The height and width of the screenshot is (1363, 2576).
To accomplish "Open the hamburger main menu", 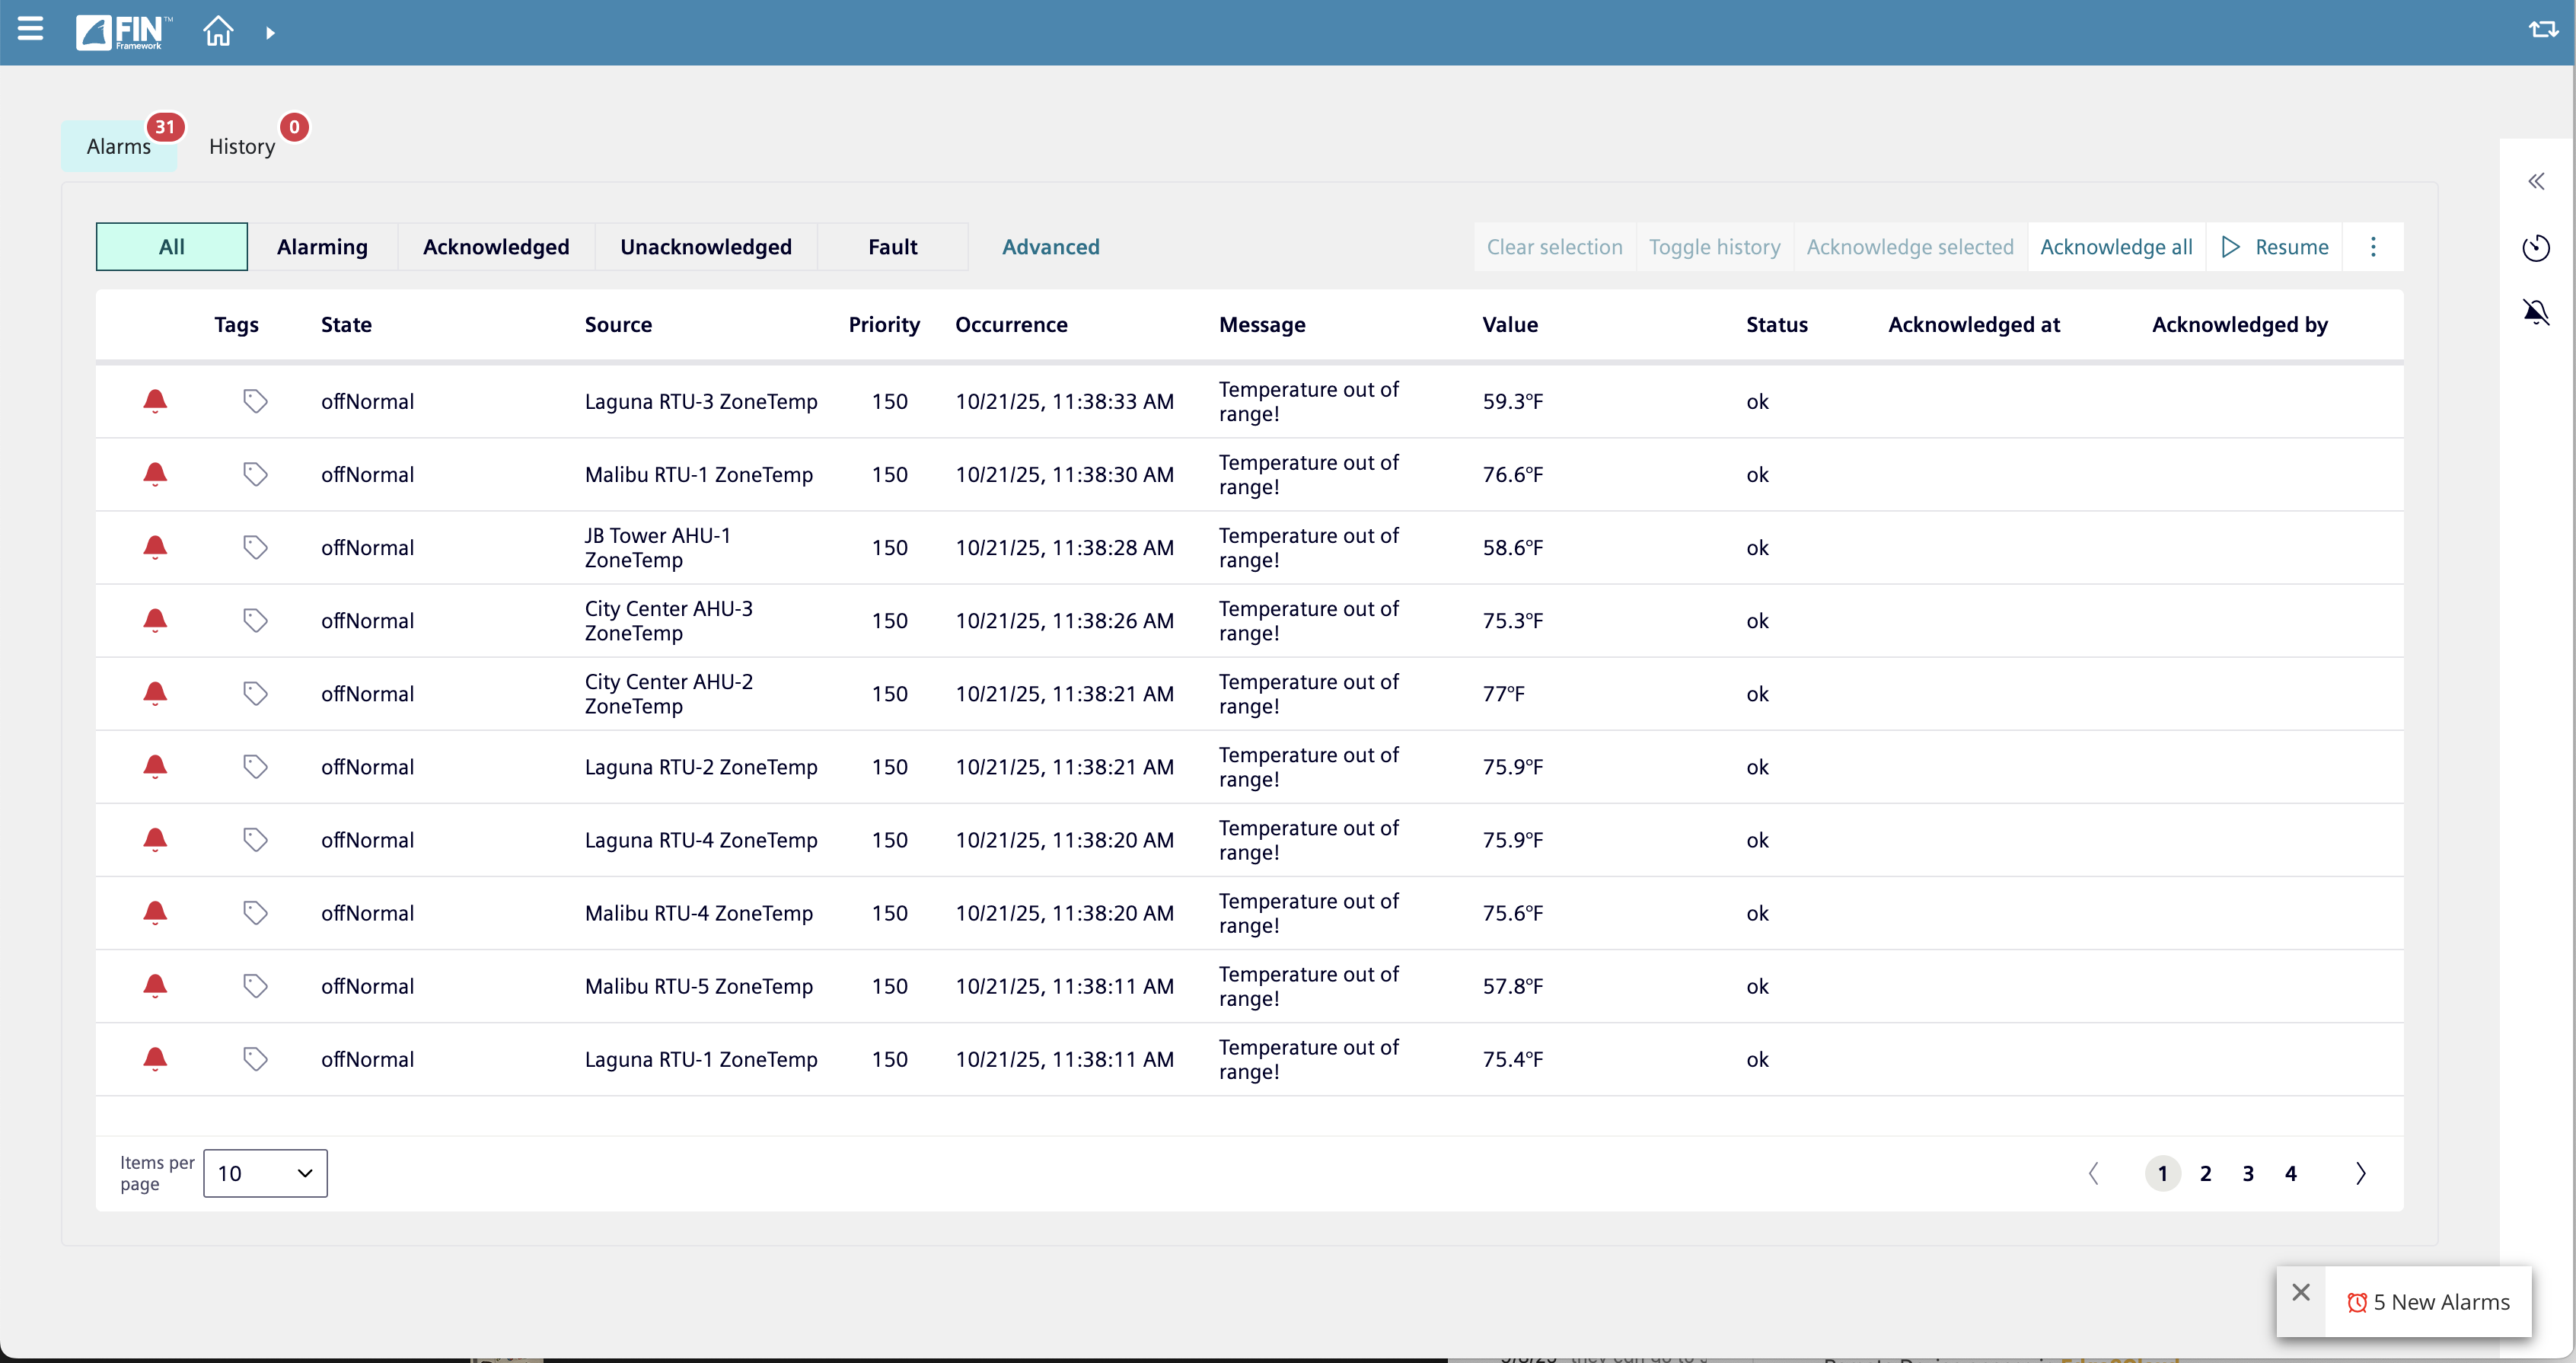I will [x=30, y=30].
